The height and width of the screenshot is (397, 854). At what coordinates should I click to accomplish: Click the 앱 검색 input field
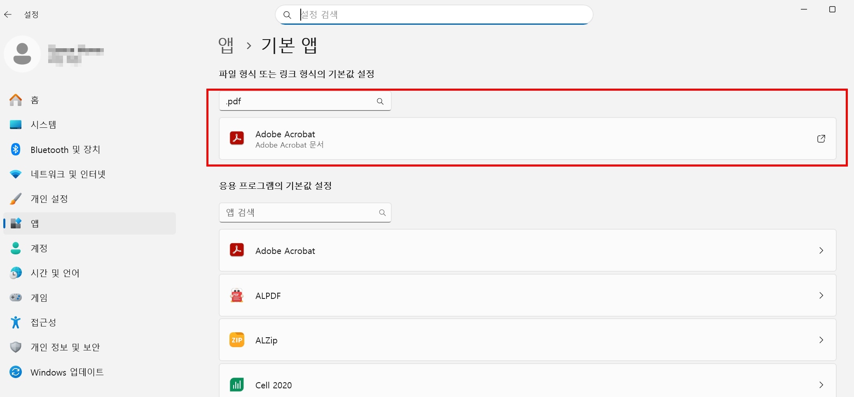305,212
